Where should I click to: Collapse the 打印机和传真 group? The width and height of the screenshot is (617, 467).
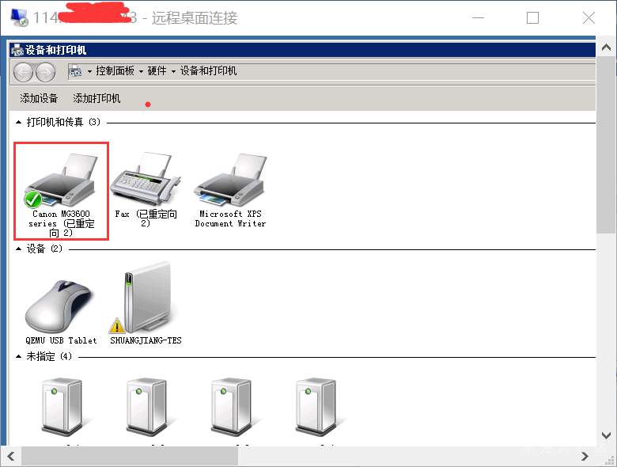click(18, 123)
